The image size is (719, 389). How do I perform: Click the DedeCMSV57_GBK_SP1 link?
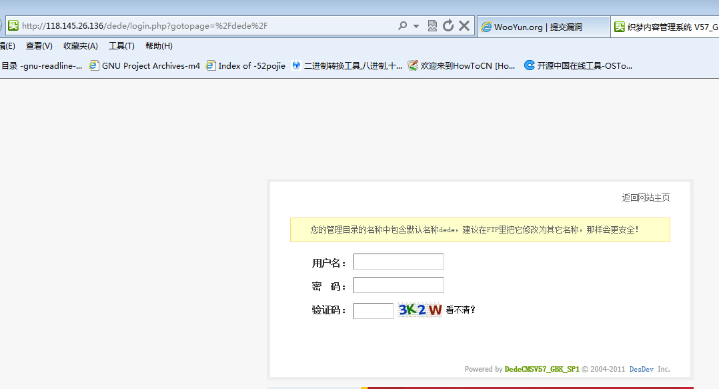(x=542, y=369)
